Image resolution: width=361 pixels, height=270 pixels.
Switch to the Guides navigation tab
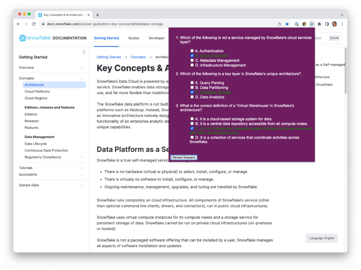pos(134,38)
